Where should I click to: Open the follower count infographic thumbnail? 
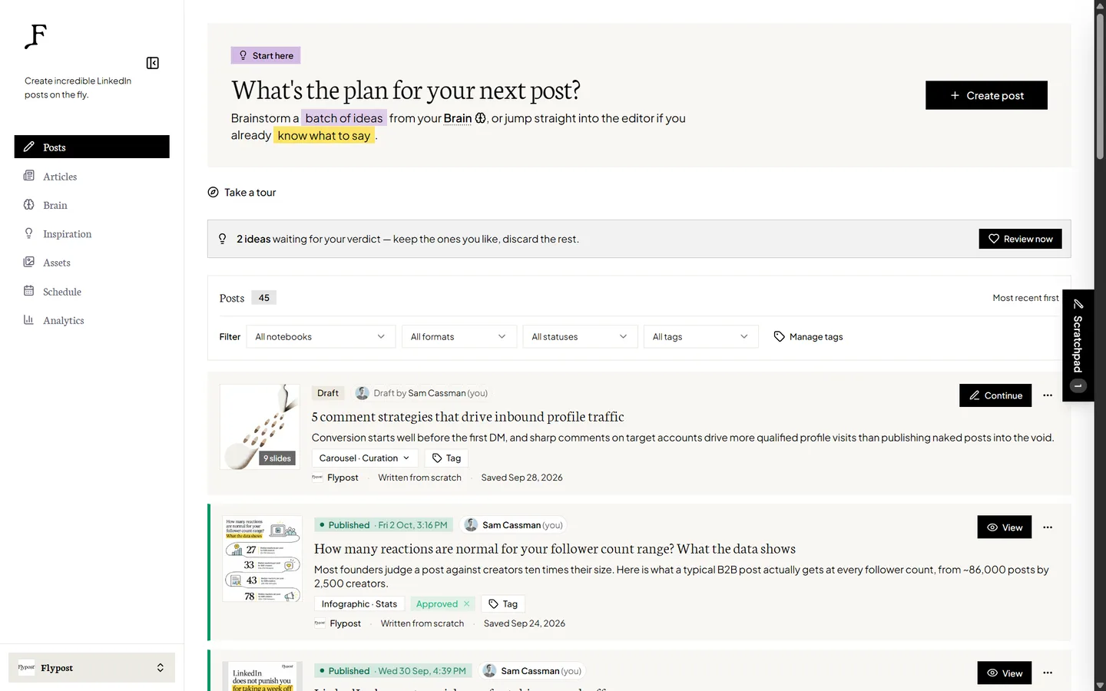pyautogui.click(x=262, y=559)
